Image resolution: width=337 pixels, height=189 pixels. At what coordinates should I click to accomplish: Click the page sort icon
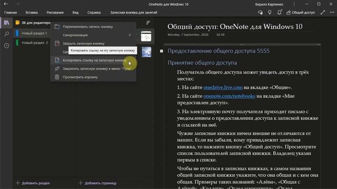tap(148, 23)
